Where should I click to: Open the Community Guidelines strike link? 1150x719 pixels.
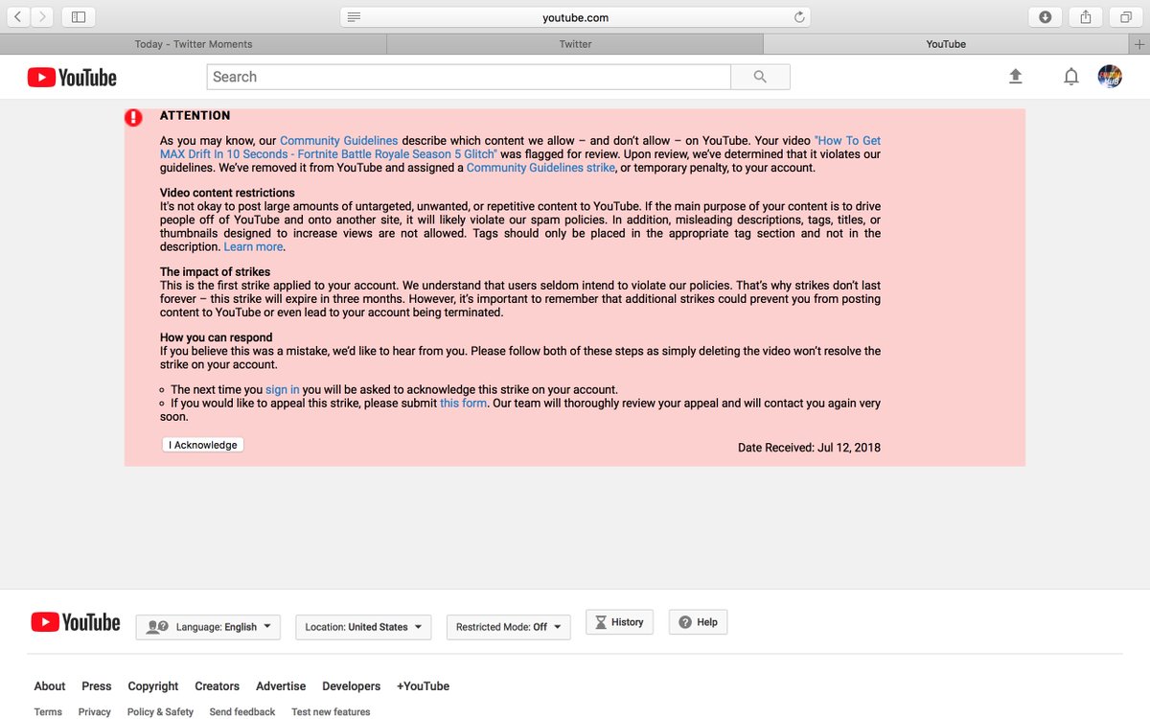pos(540,168)
